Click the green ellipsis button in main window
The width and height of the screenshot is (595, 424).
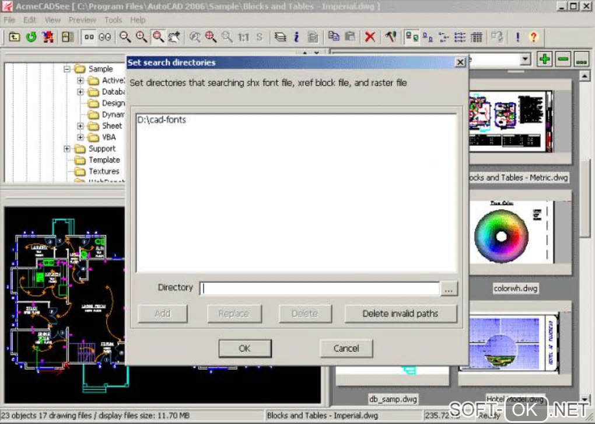pyautogui.click(x=582, y=59)
